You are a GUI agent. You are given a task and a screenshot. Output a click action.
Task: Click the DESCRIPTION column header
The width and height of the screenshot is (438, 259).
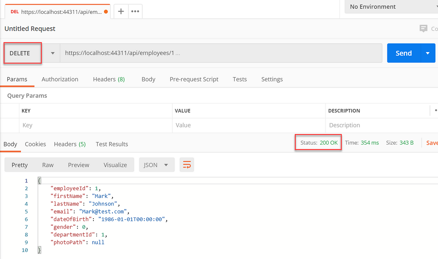[344, 111]
